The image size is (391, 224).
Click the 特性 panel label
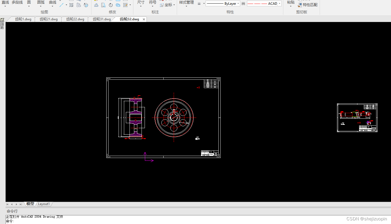tap(230, 12)
